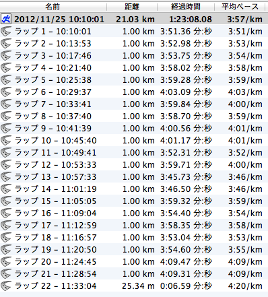Select ラップ 9 - 10:41:39 row
268x297 pixels.
point(134,129)
